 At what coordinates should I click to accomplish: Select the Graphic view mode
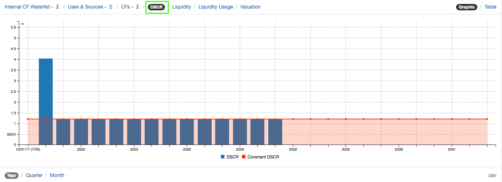466,7
